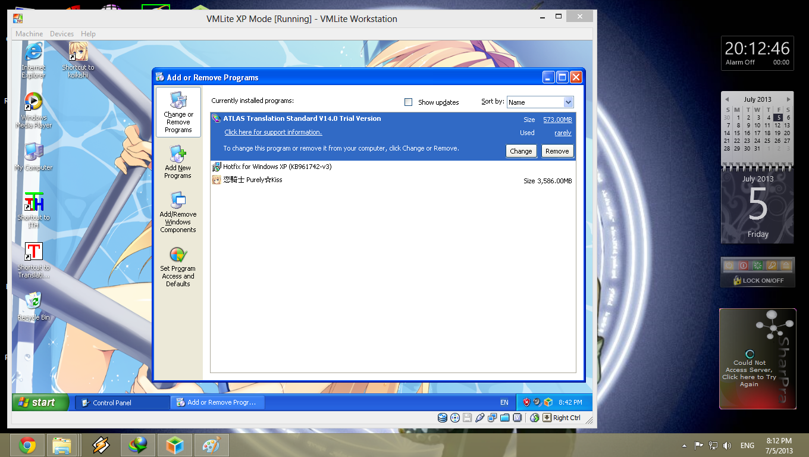Switch to Control Panel taskbar button
Image resolution: width=809 pixels, height=457 pixels.
(123, 403)
